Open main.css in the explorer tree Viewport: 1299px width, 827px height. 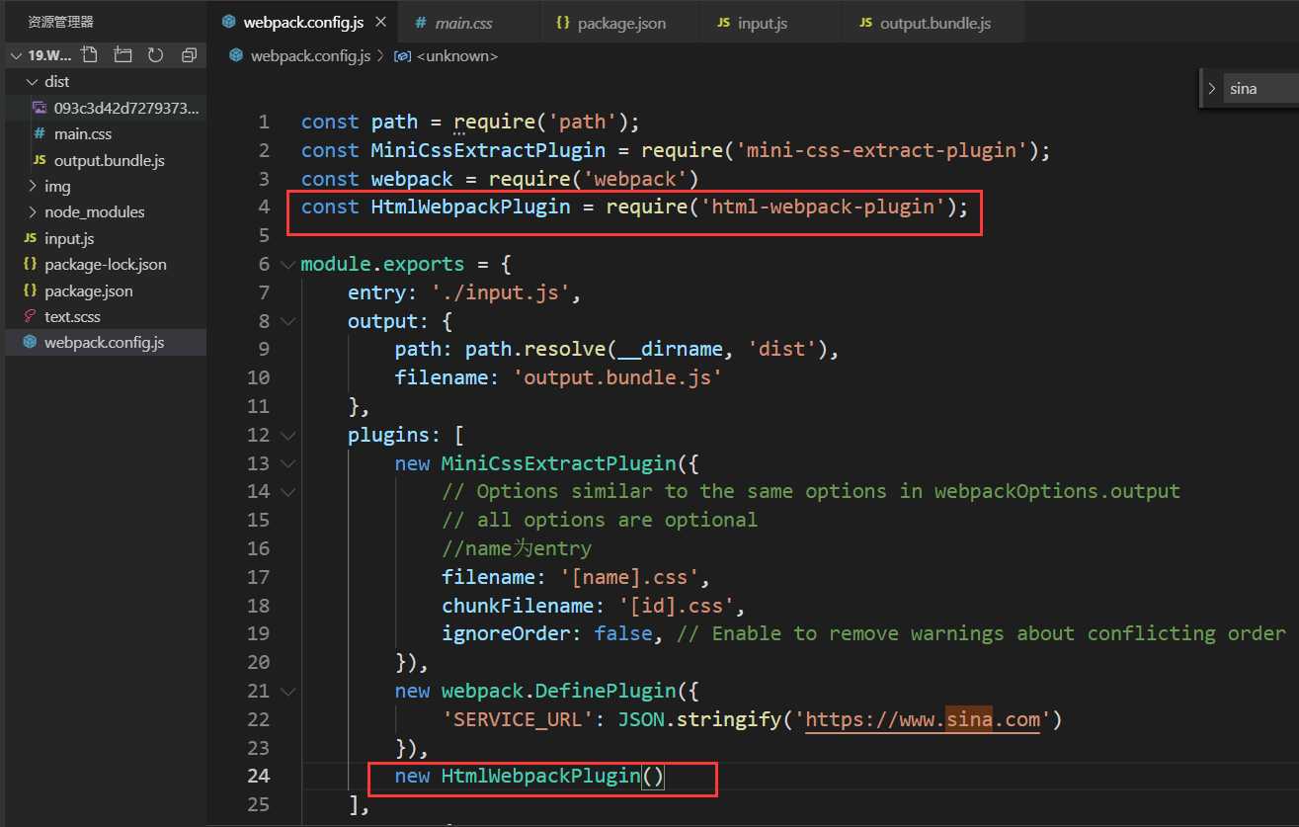coord(83,133)
